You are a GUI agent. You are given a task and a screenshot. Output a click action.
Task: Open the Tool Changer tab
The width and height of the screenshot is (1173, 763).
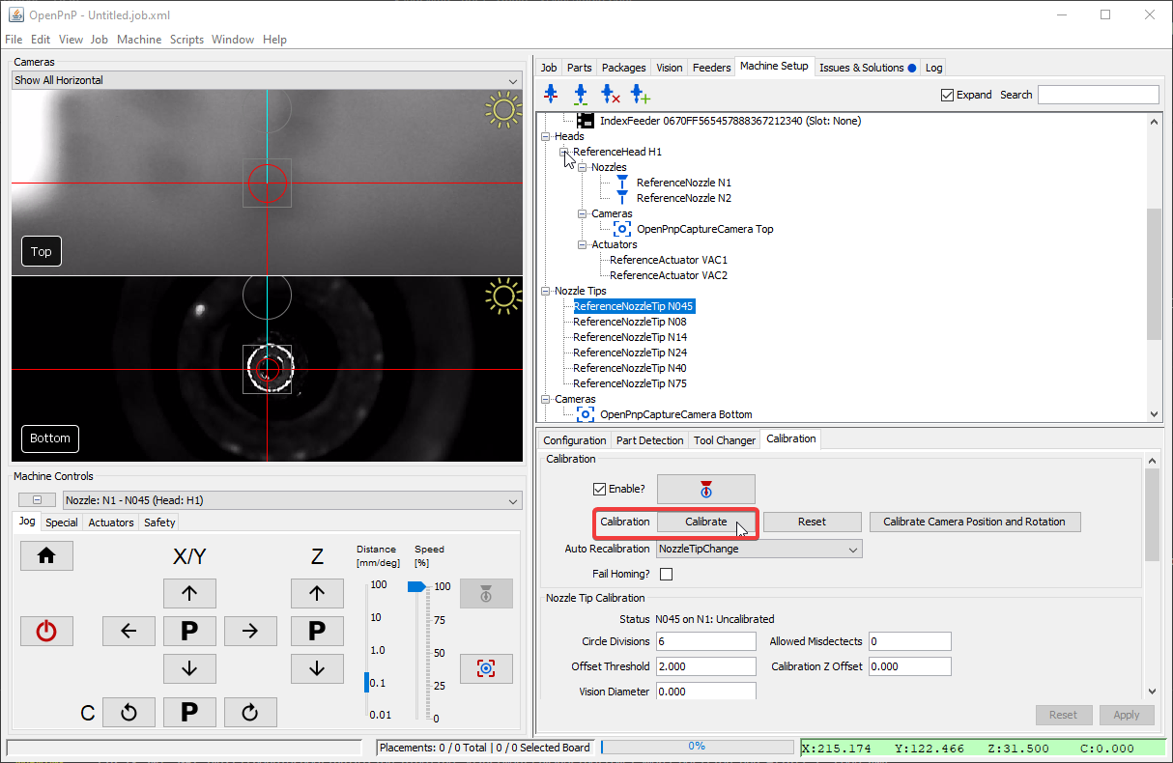point(725,440)
